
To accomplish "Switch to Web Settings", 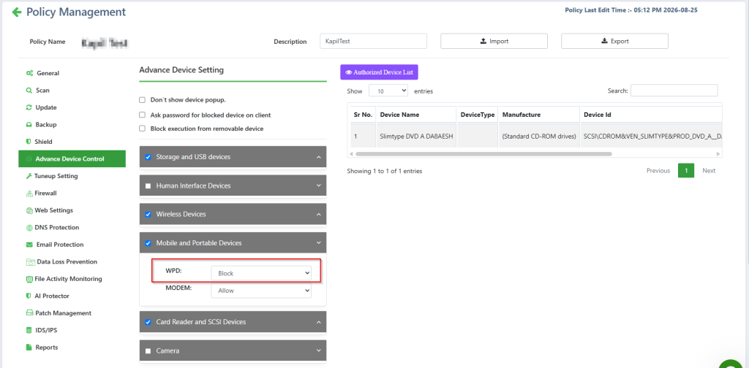I will (53, 210).
